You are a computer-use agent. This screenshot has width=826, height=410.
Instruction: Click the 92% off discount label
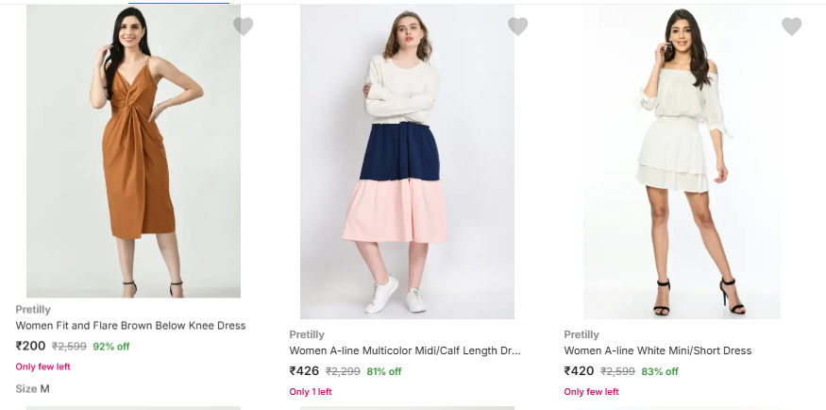[x=110, y=347]
